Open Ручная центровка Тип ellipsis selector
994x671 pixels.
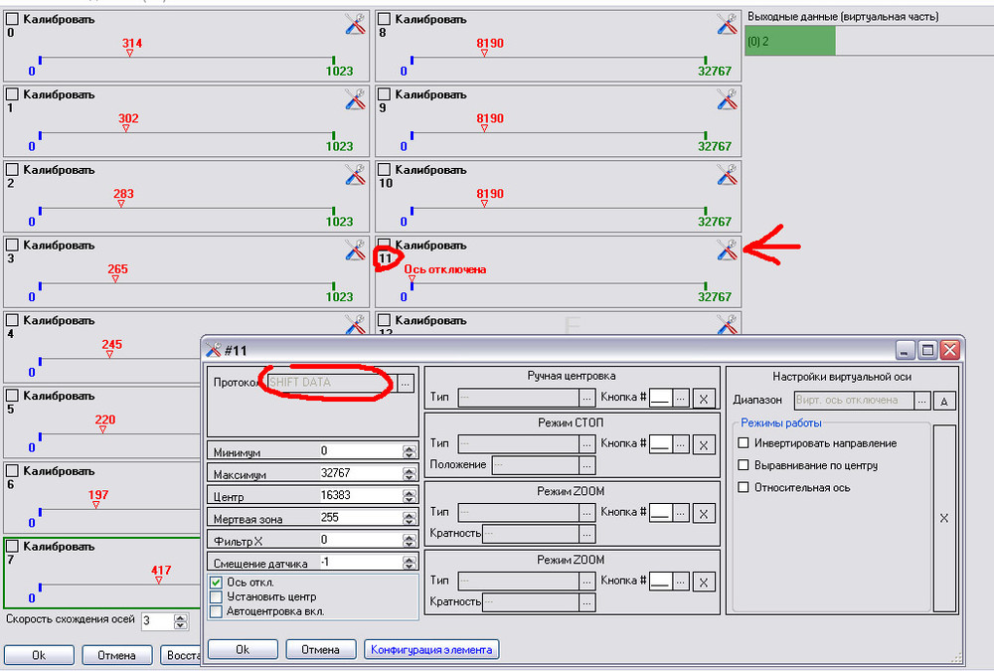587,398
